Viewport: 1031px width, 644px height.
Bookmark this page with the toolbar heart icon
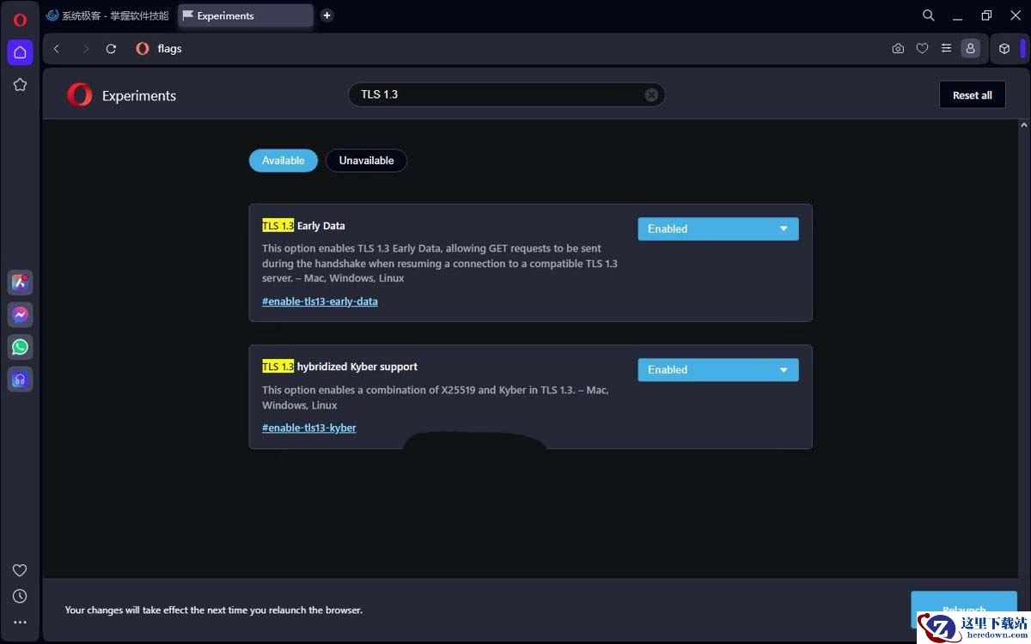pos(922,49)
